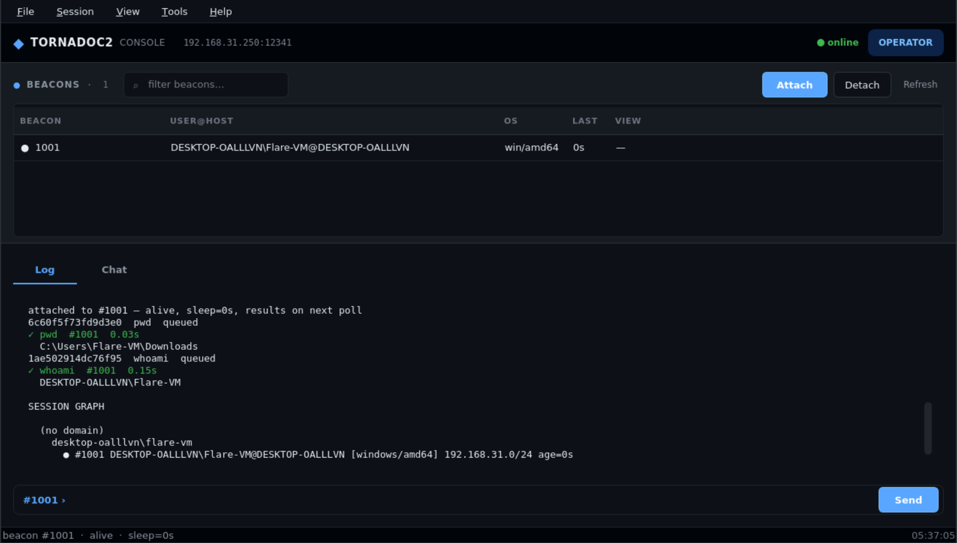Sort by the OS column header
This screenshot has width=957, height=543.
[511, 121]
